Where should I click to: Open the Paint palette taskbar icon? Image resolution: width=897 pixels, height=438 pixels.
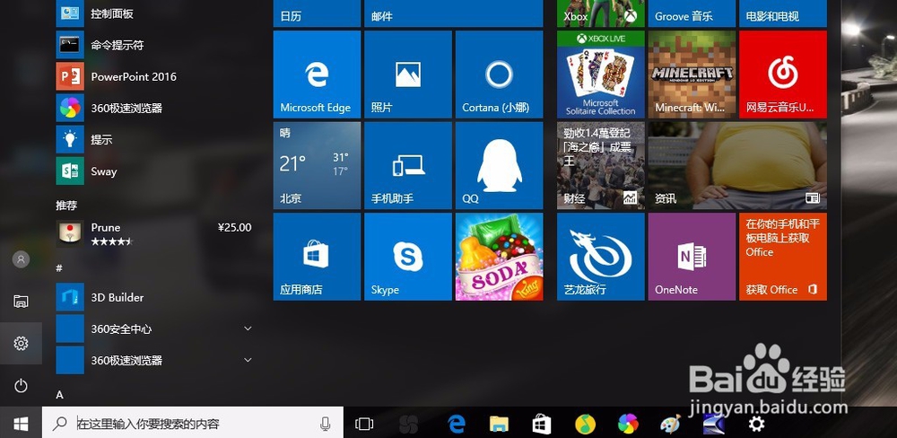670,425
